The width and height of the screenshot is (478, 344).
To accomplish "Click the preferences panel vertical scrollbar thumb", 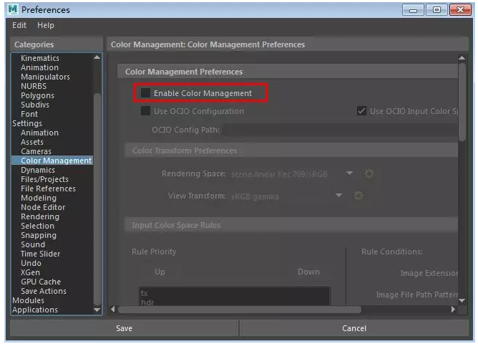I will tap(462, 102).
